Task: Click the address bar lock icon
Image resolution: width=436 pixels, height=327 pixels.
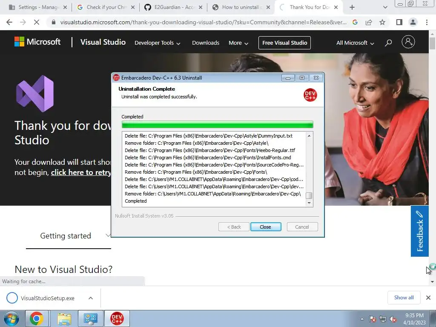Action: tap(54, 22)
